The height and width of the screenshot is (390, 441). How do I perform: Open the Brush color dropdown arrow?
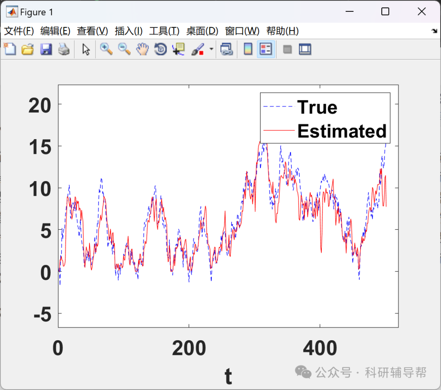point(211,49)
